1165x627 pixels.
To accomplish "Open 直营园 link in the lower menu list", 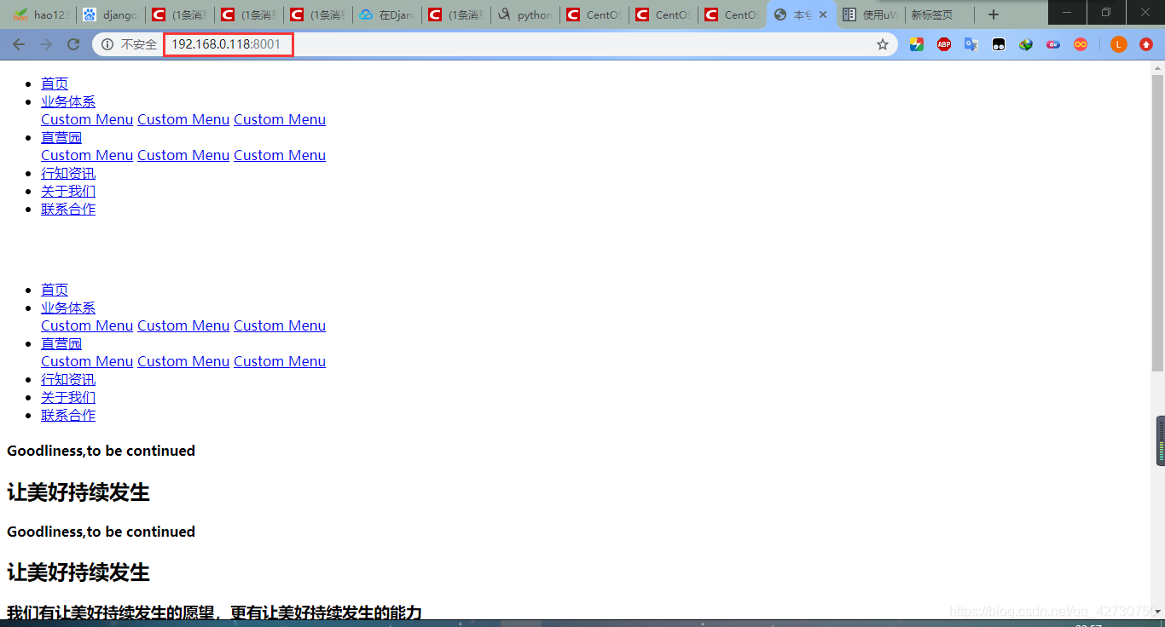I will 61,343.
